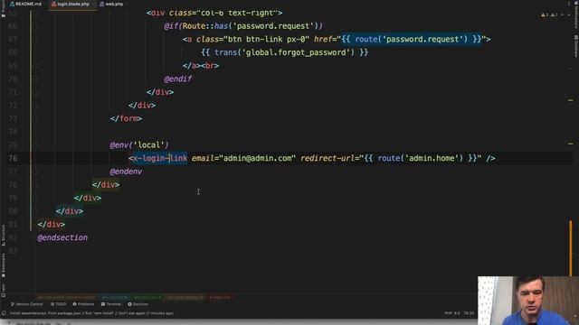Open the Database side panel

point(575,46)
